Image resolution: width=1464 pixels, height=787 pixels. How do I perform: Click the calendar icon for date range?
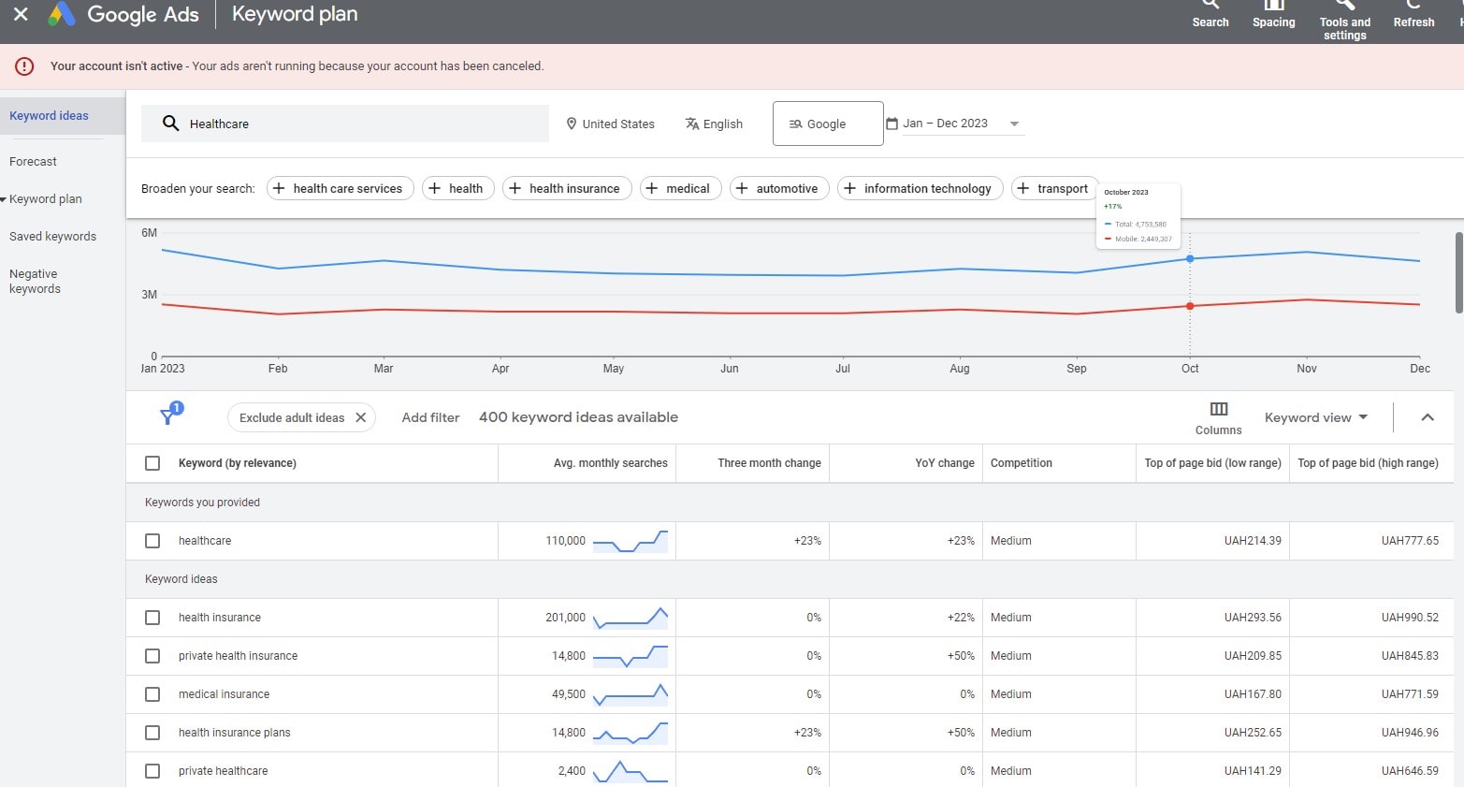891,124
